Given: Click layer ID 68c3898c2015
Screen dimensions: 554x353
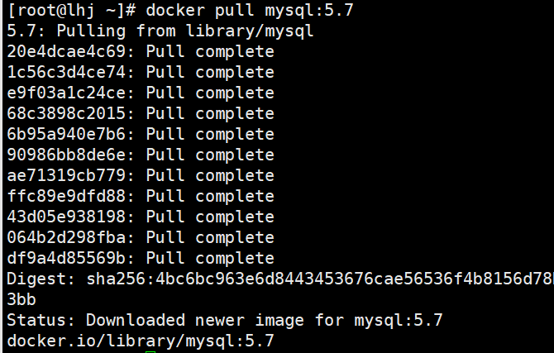Looking at the screenshot, I should pos(66,113).
